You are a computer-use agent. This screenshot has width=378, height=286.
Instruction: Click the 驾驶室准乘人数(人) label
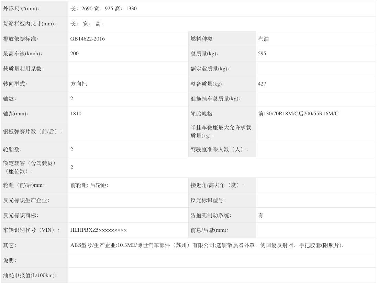219,149
